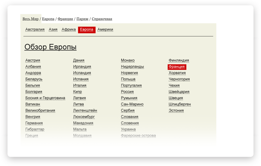Open the Обзор Европы heading link

(x=50, y=47)
